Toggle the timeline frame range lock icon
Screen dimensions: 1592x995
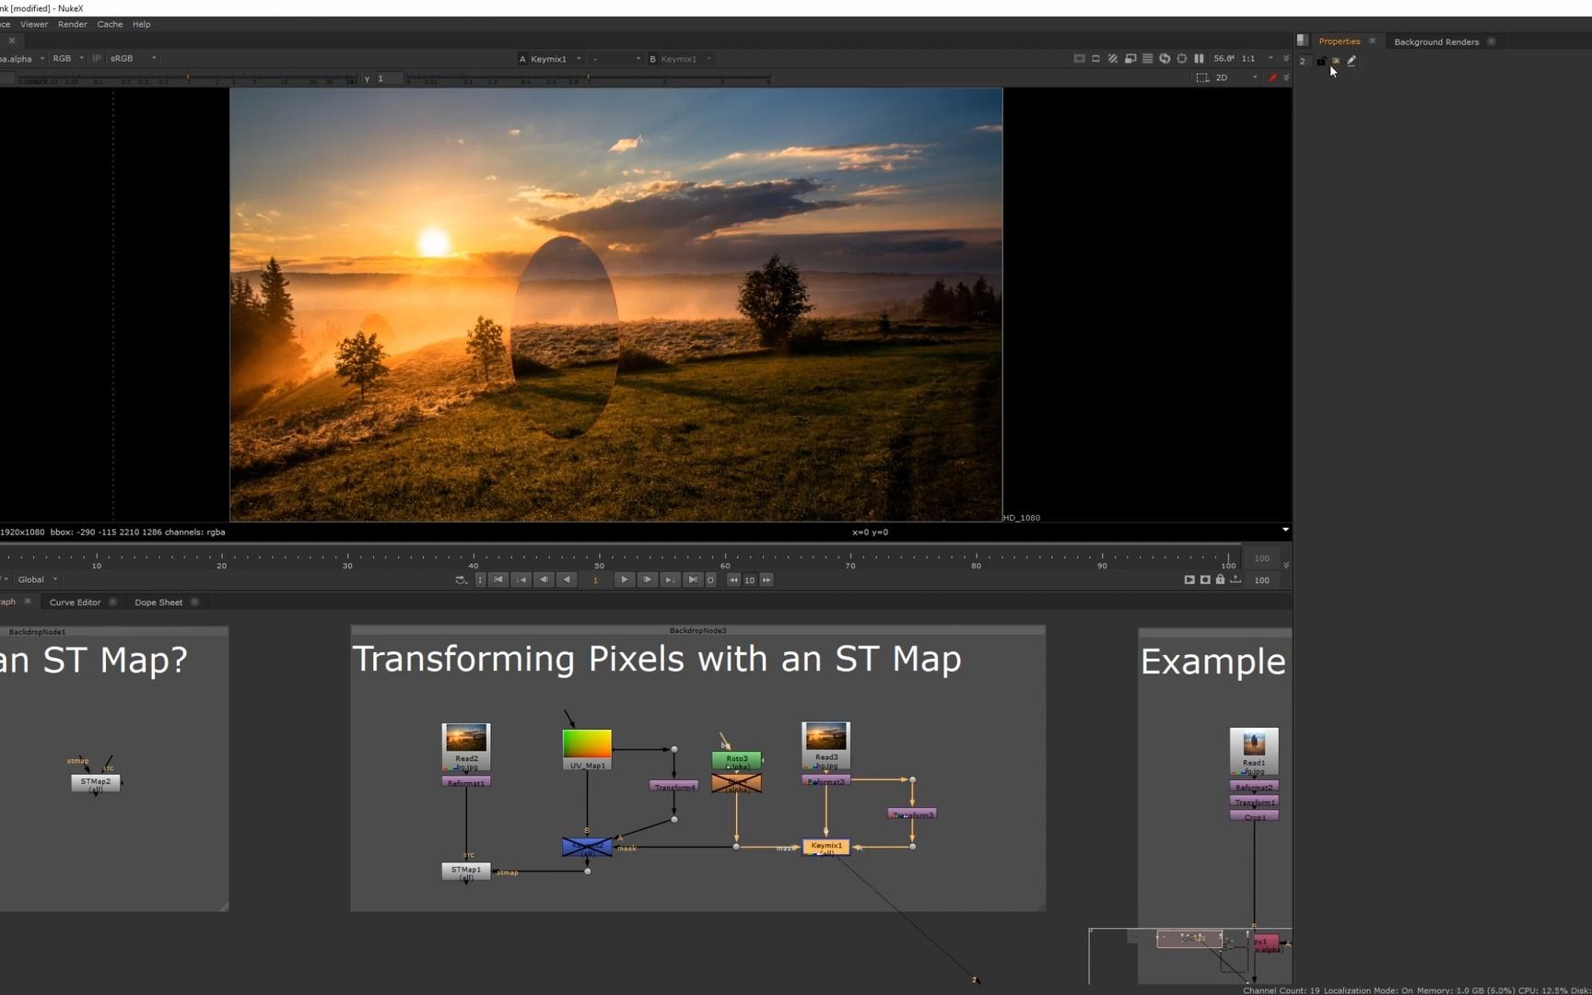coord(1220,579)
